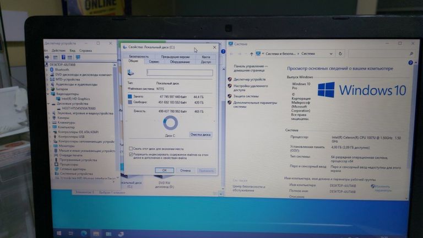Open the Действие menu in Device Manager
Viewport: 423px width, 238px height.
(x=58, y=51)
